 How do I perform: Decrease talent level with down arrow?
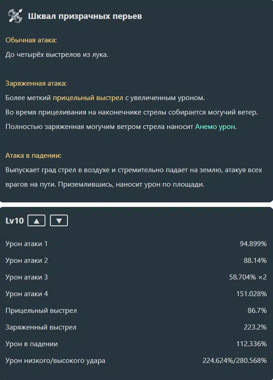click(x=59, y=220)
